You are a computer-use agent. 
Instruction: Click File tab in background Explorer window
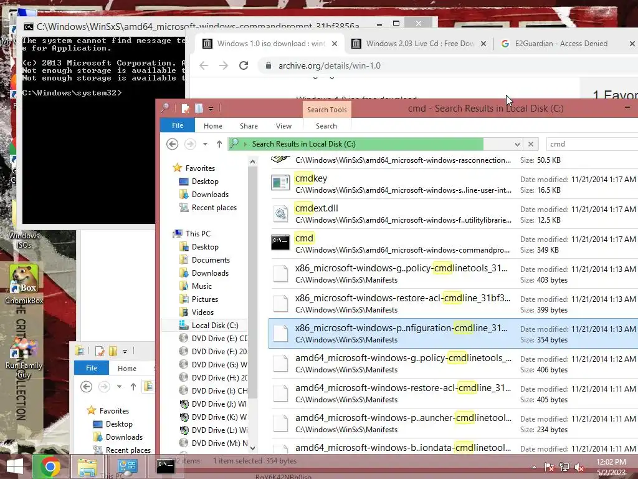tap(92, 368)
